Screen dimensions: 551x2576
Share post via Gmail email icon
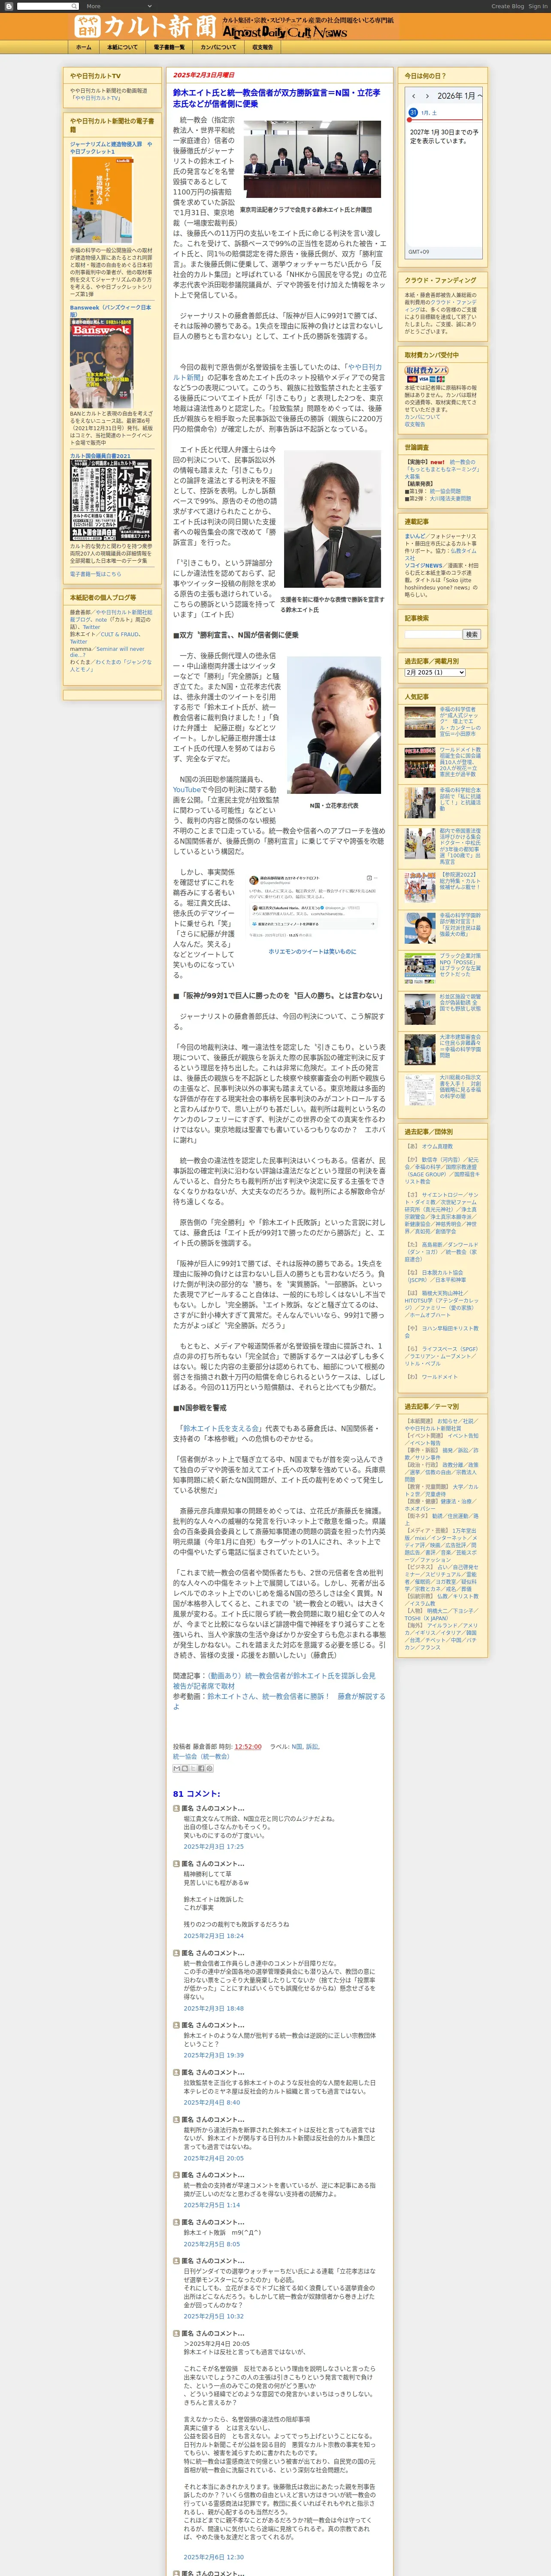pos(177,1769)
